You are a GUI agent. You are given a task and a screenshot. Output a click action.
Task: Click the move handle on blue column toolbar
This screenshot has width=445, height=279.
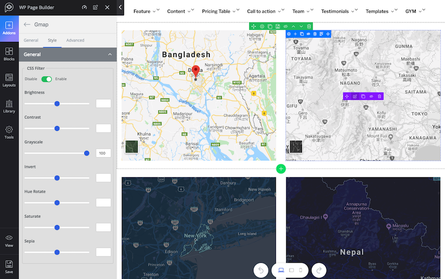[x=328, y=34]
